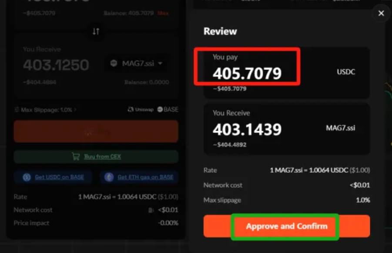This screenshot has width=392, height=253.
Task: Swap pay and receive tokens arrows
Action: (96, 31)
